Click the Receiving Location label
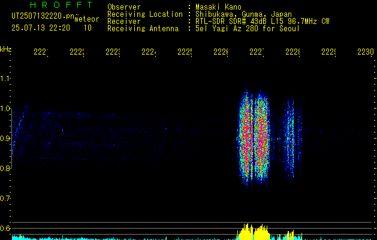 pyautogui.click(x=145, y=14)
